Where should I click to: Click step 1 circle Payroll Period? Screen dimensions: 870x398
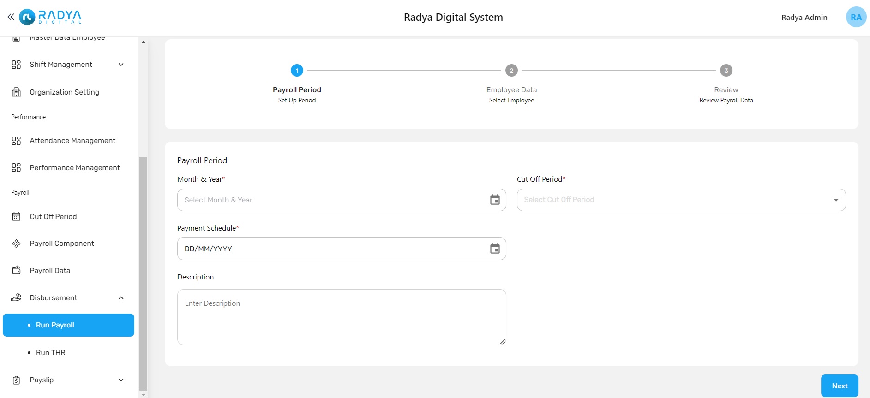coord(297,71)
